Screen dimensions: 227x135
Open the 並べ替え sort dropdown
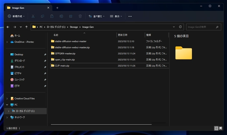(x=96, y=16)
